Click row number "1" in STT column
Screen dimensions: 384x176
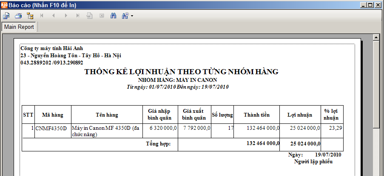click(x=32, y=128)
